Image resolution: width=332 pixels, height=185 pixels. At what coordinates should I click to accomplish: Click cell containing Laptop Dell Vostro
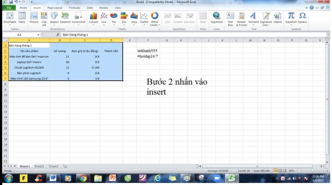pos(29,62)
